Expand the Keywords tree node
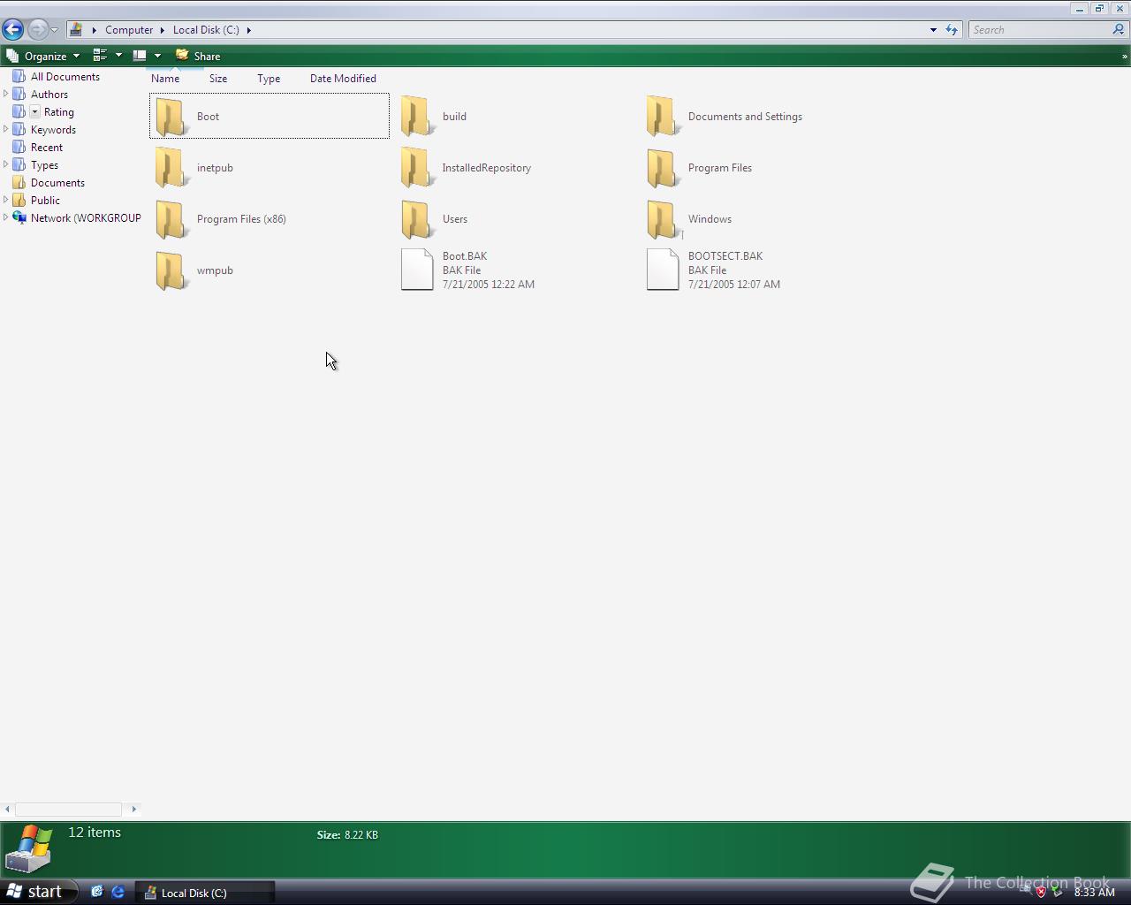 [x=6, y=129]
